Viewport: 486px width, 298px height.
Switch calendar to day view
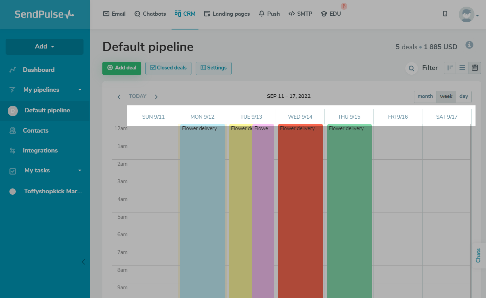(464, 97)
